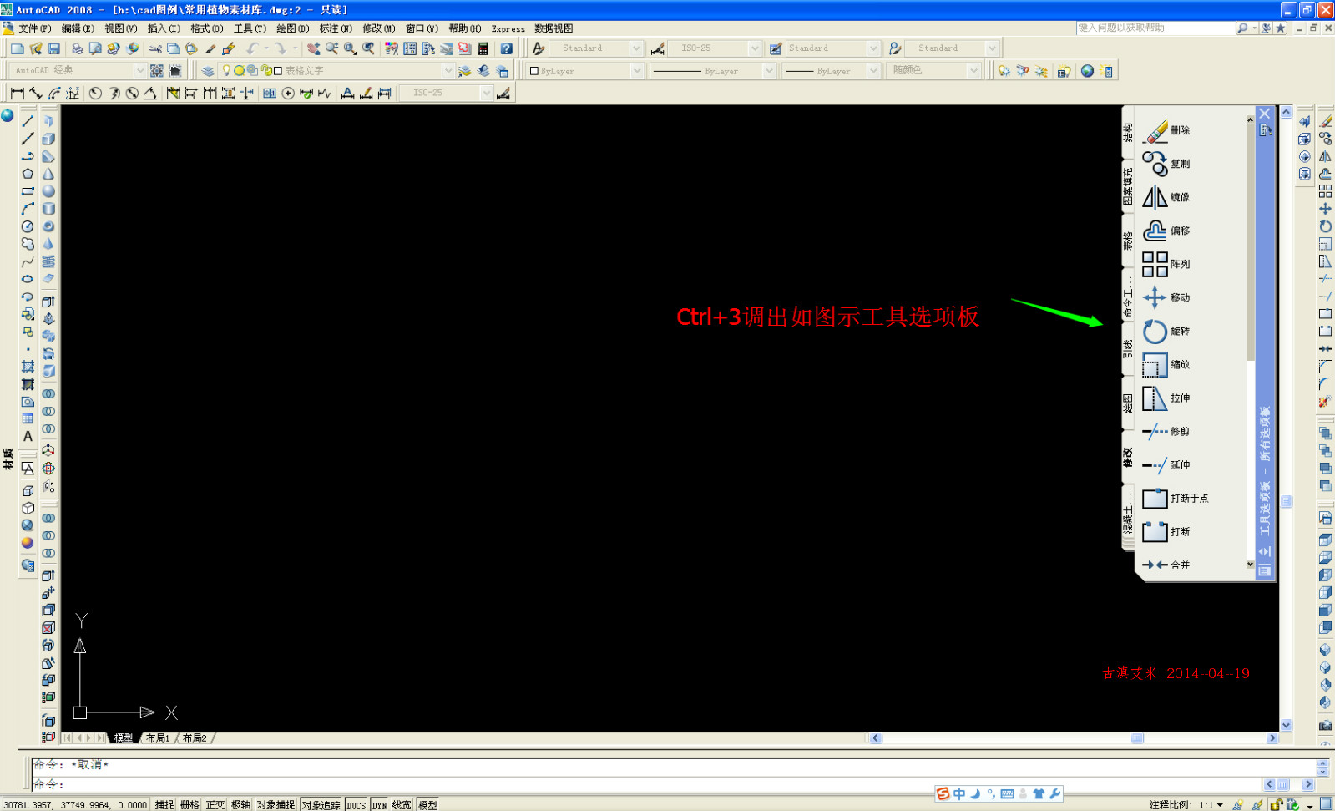
Task: Open the 修改(M) menu
Action: coord(378,28)
